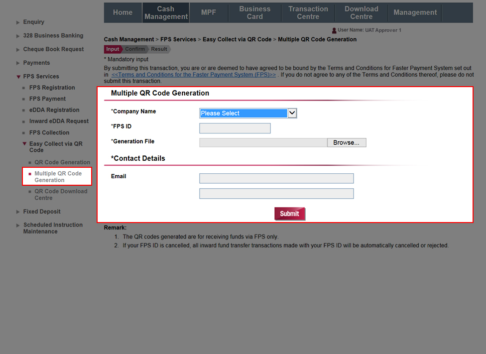The height and width of the screenshot is (354, 486).
Task: Click the Browse... button
Action: point(347,142)
